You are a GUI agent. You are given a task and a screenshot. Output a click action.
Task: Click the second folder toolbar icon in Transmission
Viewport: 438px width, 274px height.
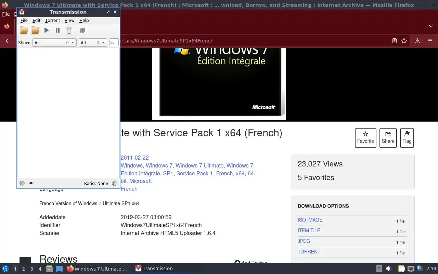[x=35, y=30]
